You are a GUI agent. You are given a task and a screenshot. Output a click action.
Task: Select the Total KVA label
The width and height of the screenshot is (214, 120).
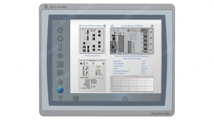118,66
